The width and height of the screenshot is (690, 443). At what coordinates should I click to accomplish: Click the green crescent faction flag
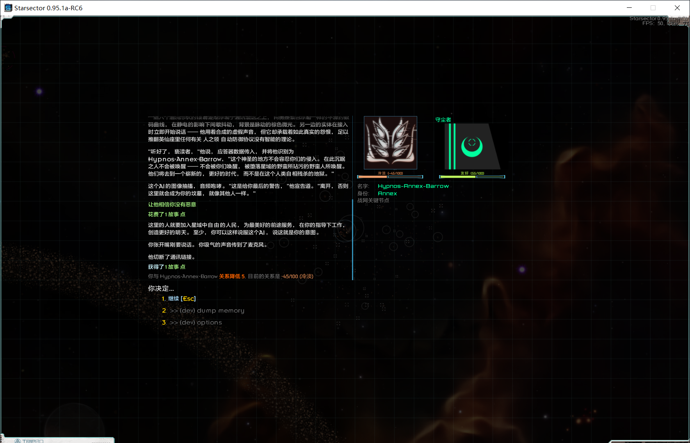[x=472, y=146]
